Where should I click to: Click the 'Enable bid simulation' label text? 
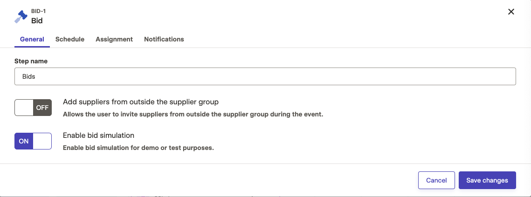click(x=98, y=136)
